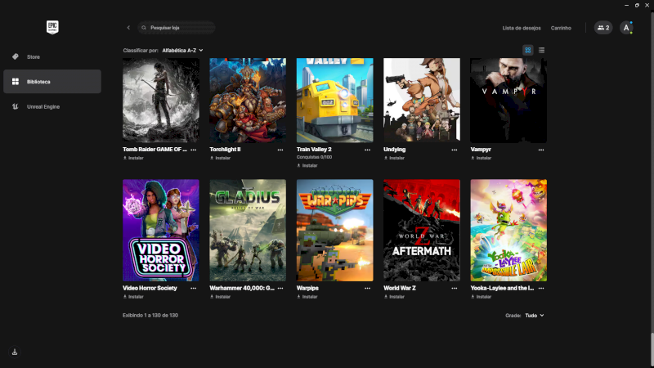Focus the Pesquisar loja search field
Image resolution: width=654 pixels, height=368 pixels.
[x=177, y=28]
